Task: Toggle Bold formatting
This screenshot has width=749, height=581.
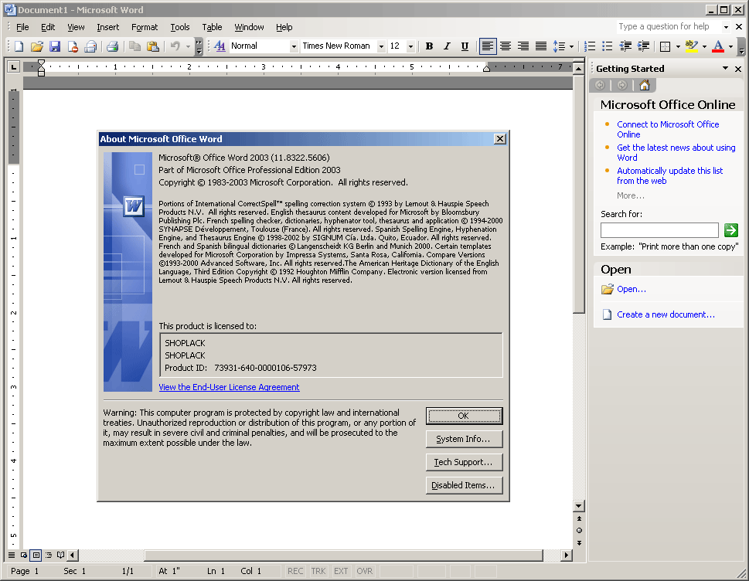Action: pos(429,46)
